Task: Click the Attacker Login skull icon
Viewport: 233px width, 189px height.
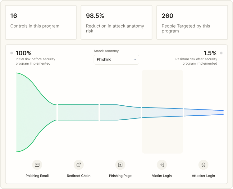Action: click(203, 165)
